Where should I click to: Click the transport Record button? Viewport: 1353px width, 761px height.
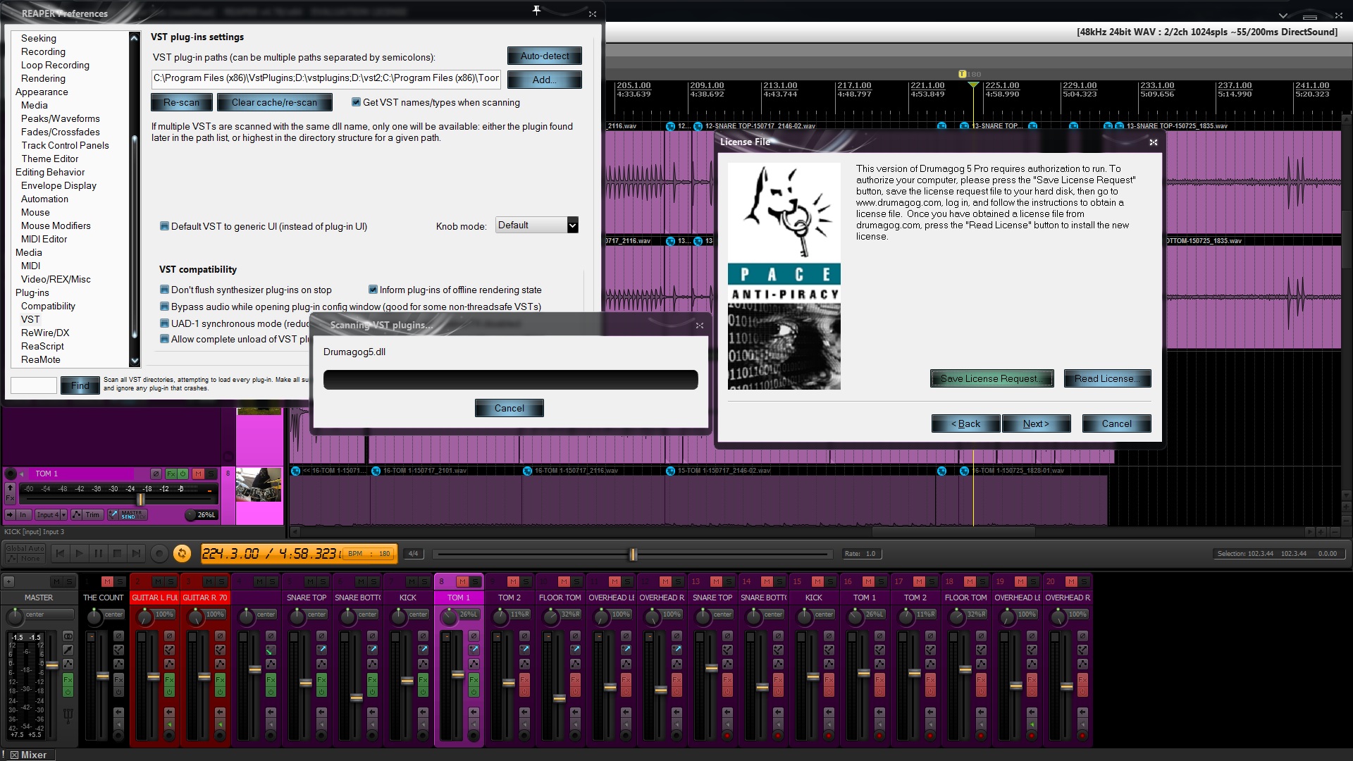(159, 554)
